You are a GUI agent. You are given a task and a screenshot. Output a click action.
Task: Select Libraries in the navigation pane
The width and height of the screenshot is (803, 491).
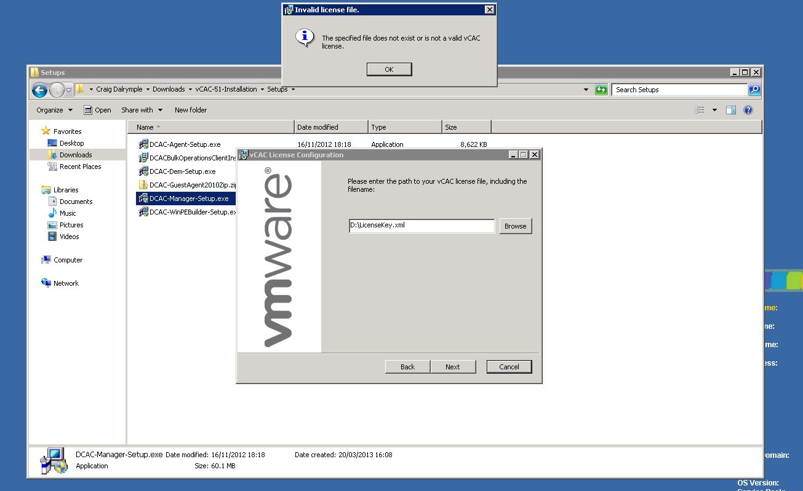[66, 190]
